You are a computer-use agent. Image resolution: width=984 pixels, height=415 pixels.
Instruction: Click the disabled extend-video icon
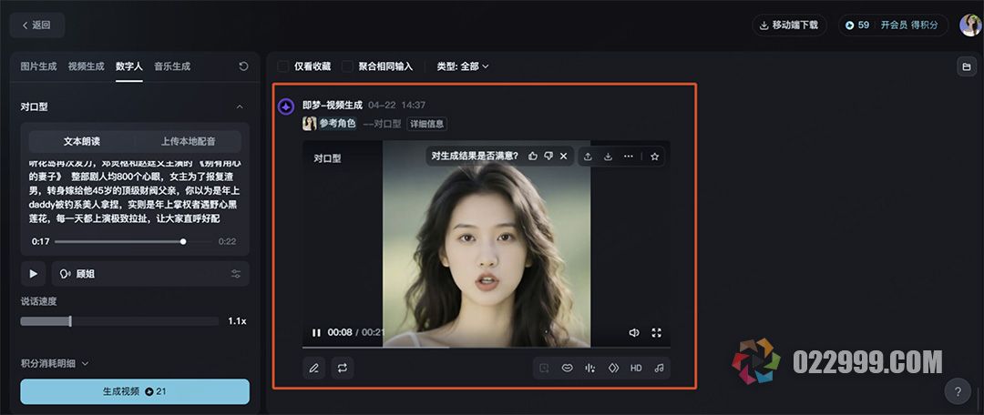[544, 368]
